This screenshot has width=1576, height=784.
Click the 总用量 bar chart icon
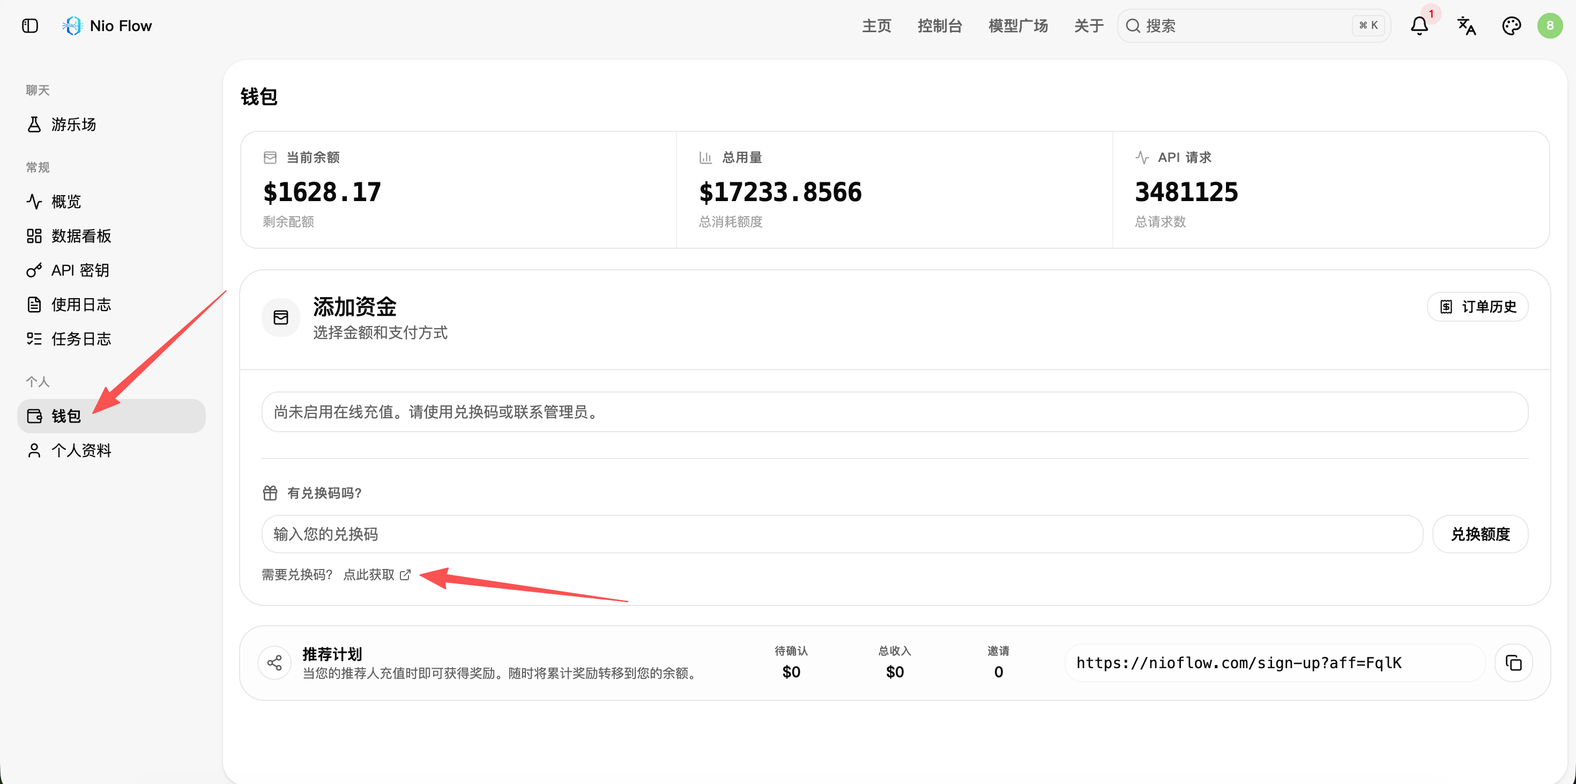[x=705, y=157]
